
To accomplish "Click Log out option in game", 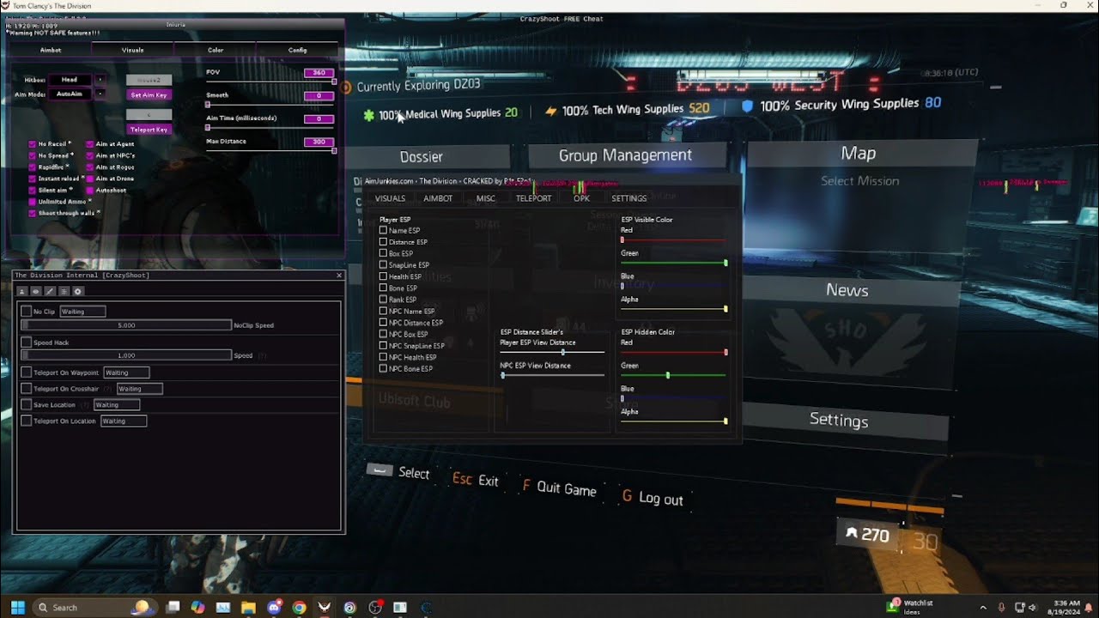I will tap(653, 498).
